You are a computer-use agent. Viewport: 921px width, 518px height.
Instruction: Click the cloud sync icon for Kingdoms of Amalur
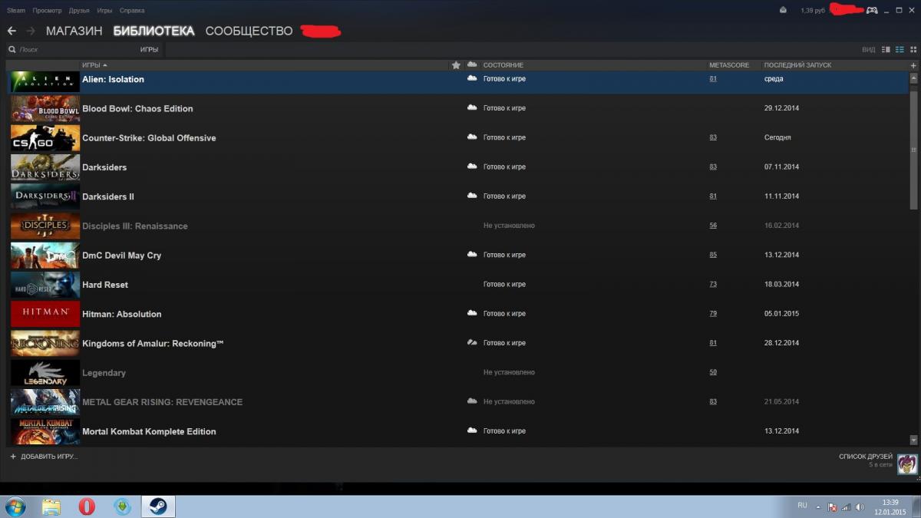(x=472, y=343)
